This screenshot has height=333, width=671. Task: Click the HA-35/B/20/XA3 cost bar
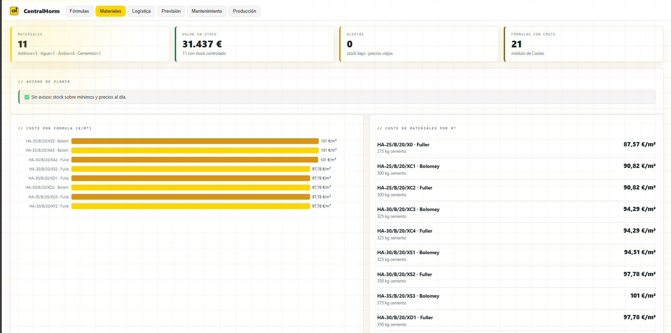tap(195, 150)
